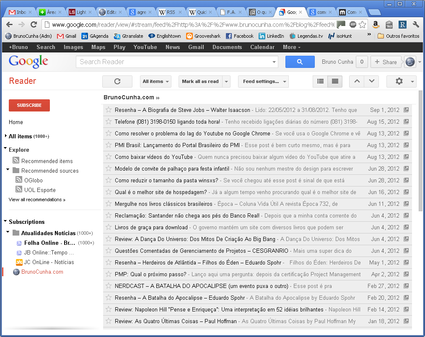This screenshot has height=337, width=425.
Task: Click the OGlobo feed icon
Action: (x=19, y=180)
